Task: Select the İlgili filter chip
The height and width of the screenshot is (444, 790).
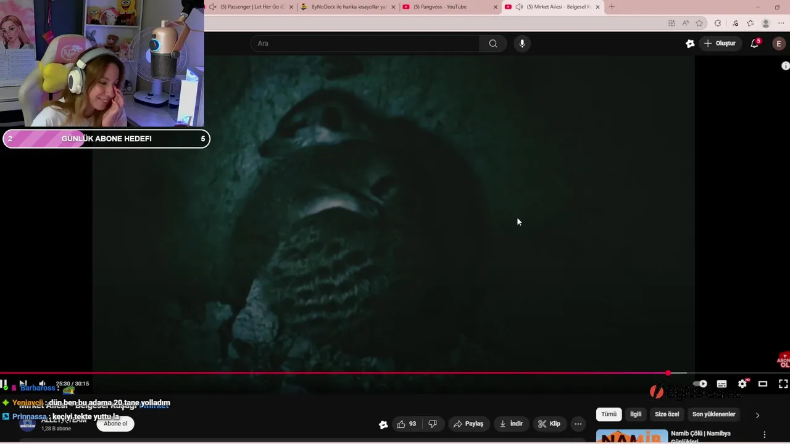Action: point(636,414)
